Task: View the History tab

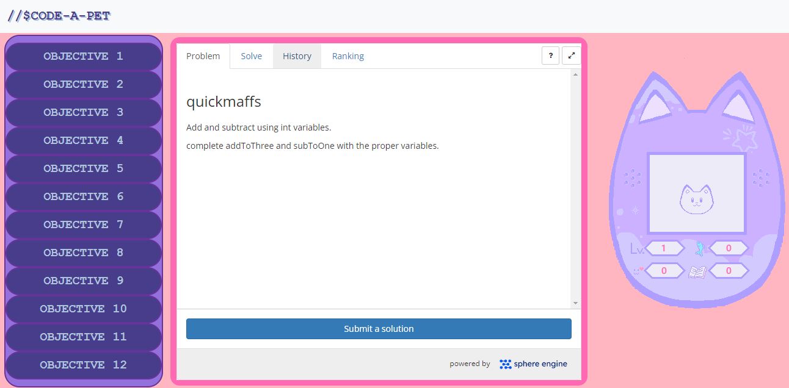Action: (x=297, y=56)
